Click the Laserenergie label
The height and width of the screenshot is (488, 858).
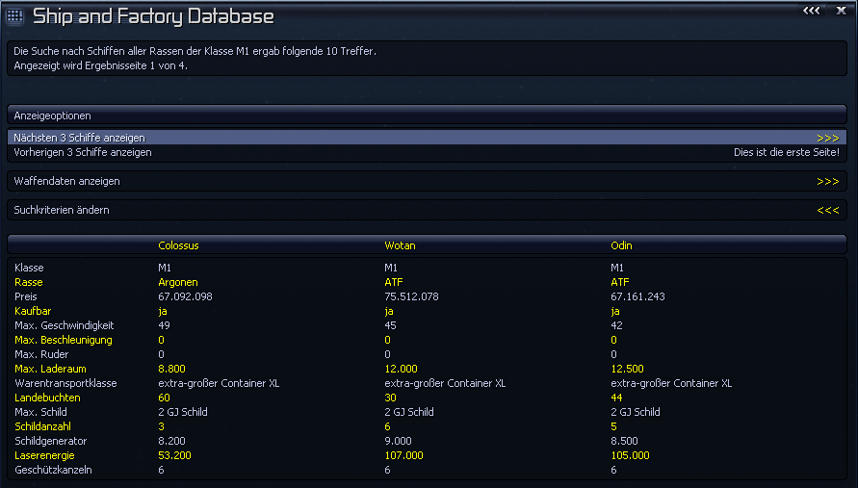(44, 455)
